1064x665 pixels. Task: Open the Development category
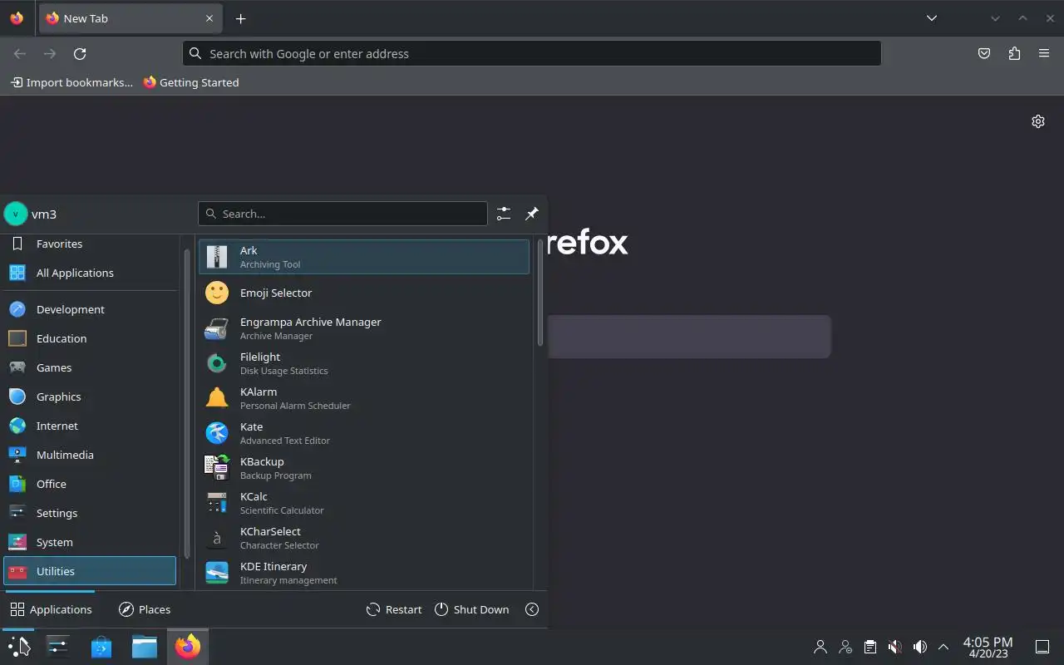coord(90,309)
